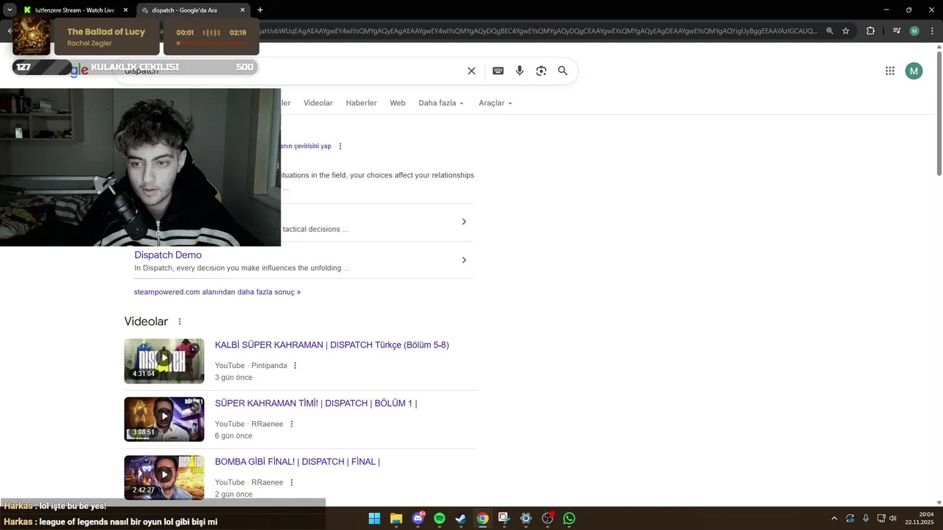Screen dimensions: 943x530
Task: Open a new browser tab
Action: pos(260,10)
